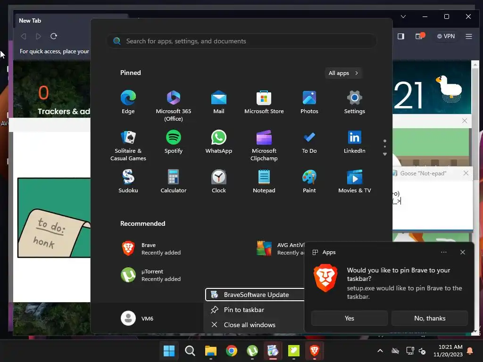Click the to do: honk note image
Screen dimensions: 483x362
click(x=54, y=218)
